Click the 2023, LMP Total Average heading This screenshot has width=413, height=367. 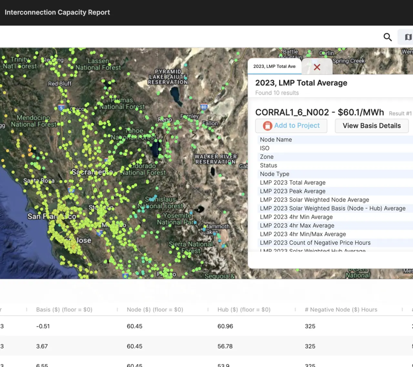click(x=301, y=83)
